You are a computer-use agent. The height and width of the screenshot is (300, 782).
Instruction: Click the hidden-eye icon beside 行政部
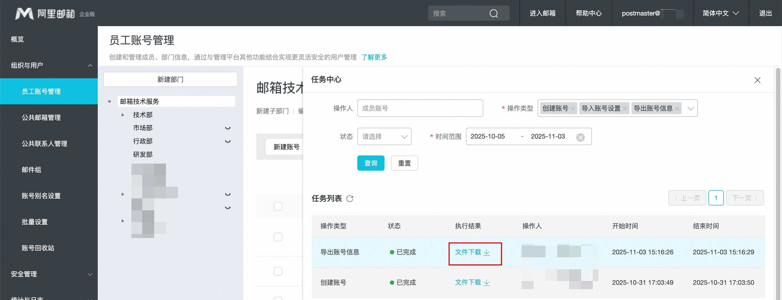pos(228,141)
